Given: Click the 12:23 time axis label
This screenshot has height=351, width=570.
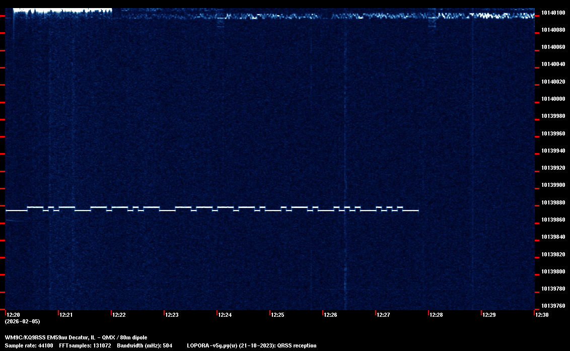Looking at the screenshot, I should (x=172, y=315).
